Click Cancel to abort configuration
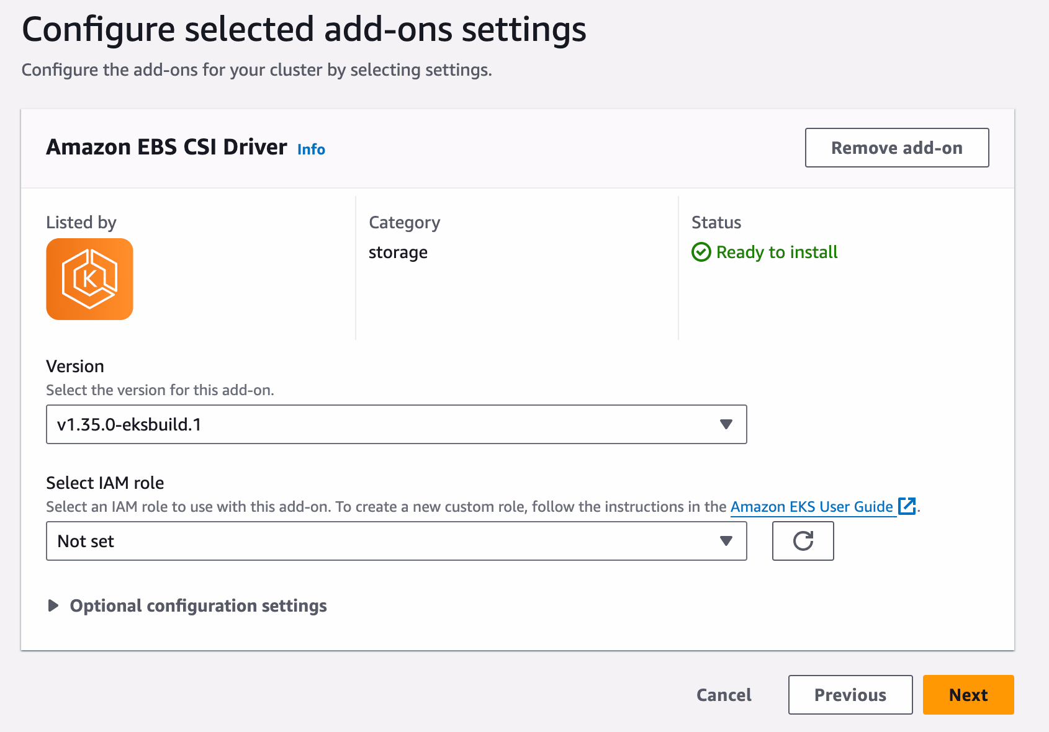Image resolution: width=1049 pixels, height=732 pixels. 724,695
